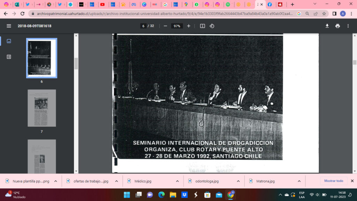Go forward in browser history
This screenshot has height=201, width=357.
14,14
